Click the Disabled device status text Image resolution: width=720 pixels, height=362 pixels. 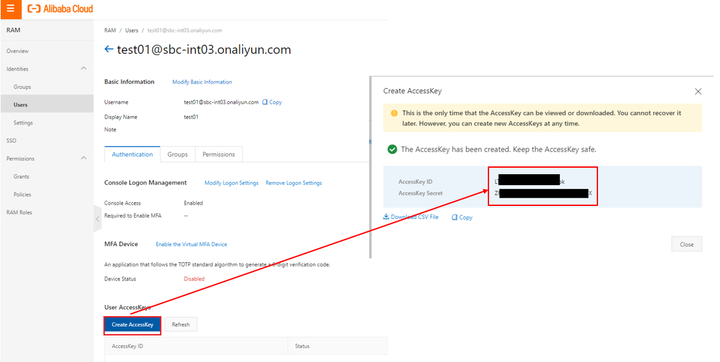coord(194,278)
